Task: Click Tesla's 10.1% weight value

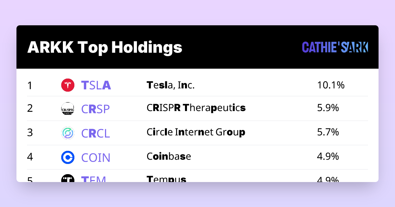Action: click(330, 85)
